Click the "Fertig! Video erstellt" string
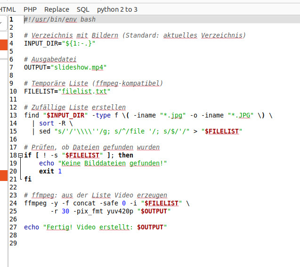Viewport: 300px width, 267px height. coord(89,227)
